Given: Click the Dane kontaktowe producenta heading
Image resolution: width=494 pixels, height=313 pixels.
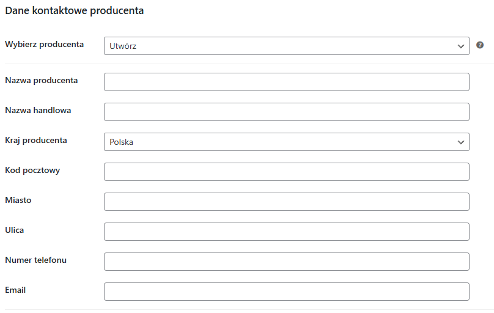Looking at the screenshot, I should click(75, 11).
